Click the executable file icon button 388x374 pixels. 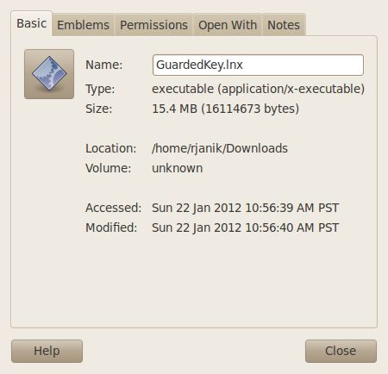pyautogui.click(x=49, y=74)
